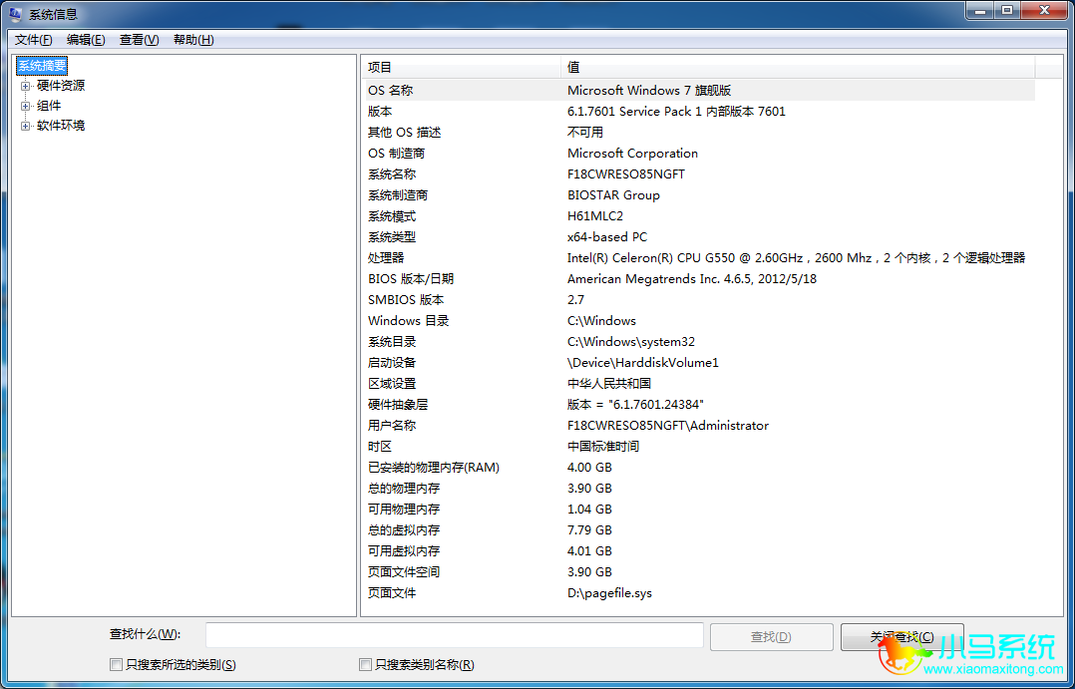1075x689 pixels.
Task: Select the SMBIOS 版本 row label
Action: click(x=406, y=299)
